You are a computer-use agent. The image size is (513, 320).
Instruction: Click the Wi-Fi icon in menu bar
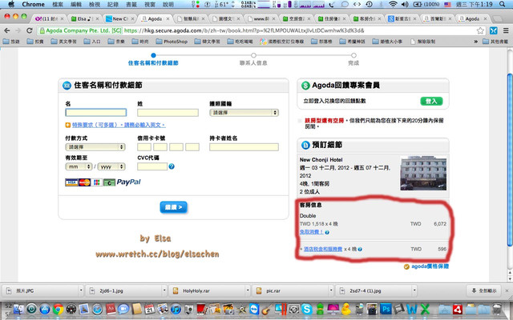[x=393, y=4]
